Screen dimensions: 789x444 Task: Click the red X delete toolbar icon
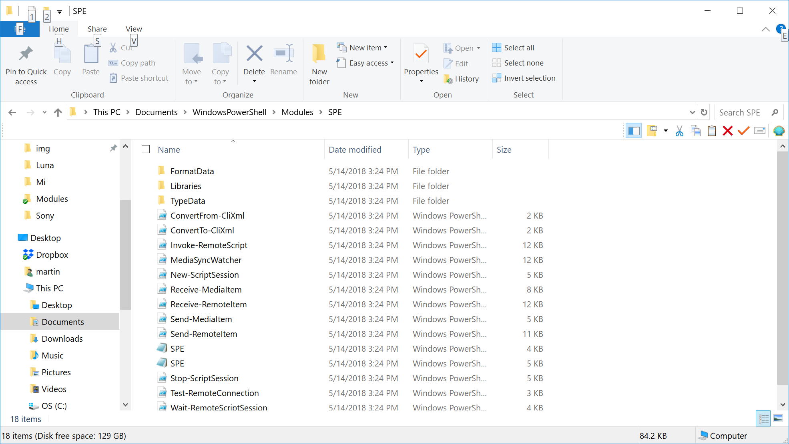coord(727,131)
